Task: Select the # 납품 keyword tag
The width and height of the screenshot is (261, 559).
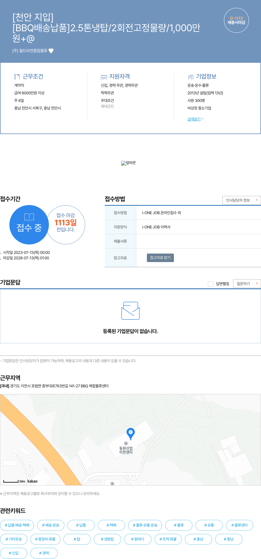Action: tap(81, 525)
